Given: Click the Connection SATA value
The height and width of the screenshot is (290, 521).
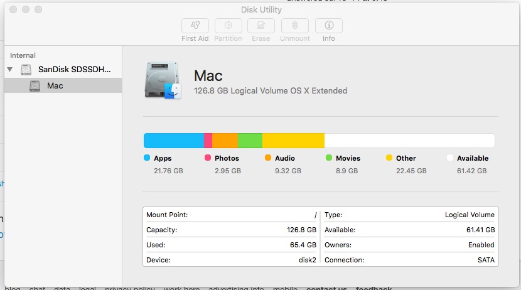Looking at the screenshot, I should click(486, 260).
